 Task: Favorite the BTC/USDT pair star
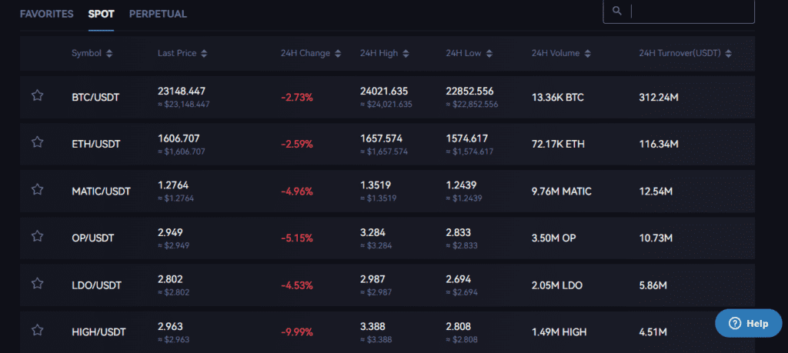coord(37,95)
